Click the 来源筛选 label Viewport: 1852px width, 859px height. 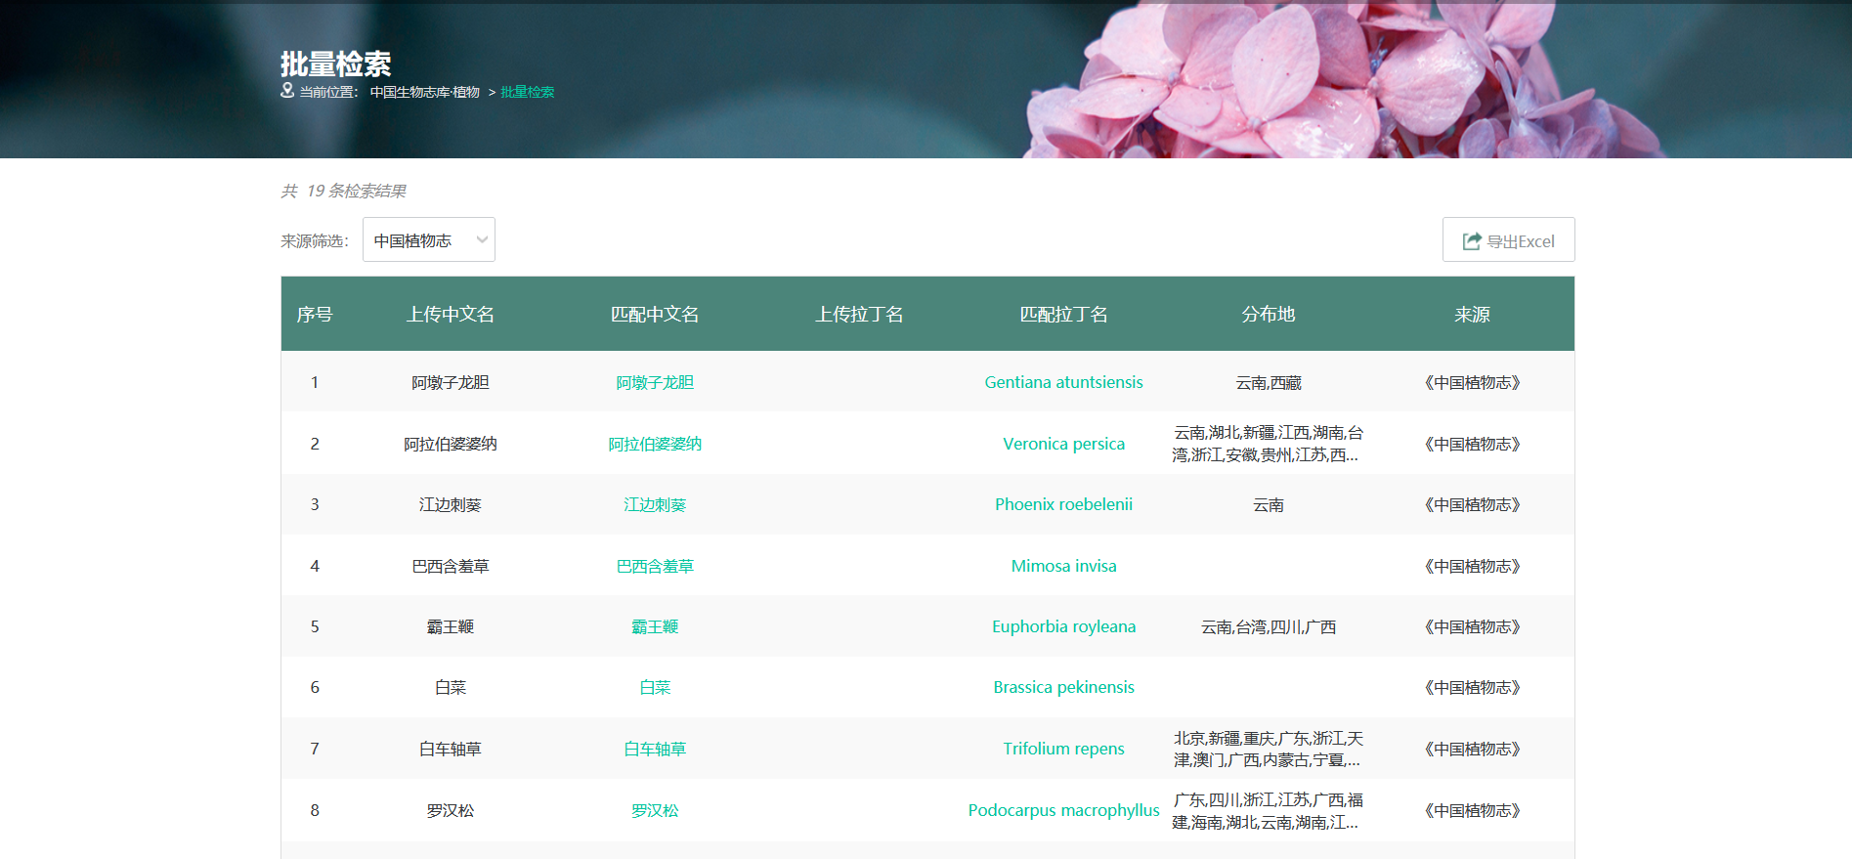[315, 240]
